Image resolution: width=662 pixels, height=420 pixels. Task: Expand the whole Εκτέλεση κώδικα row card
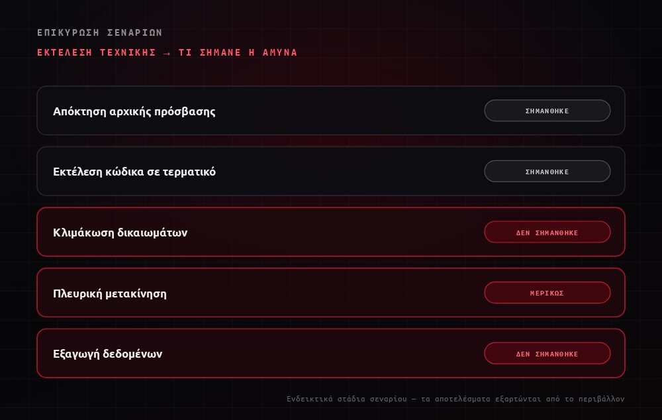tap(331, 172)
